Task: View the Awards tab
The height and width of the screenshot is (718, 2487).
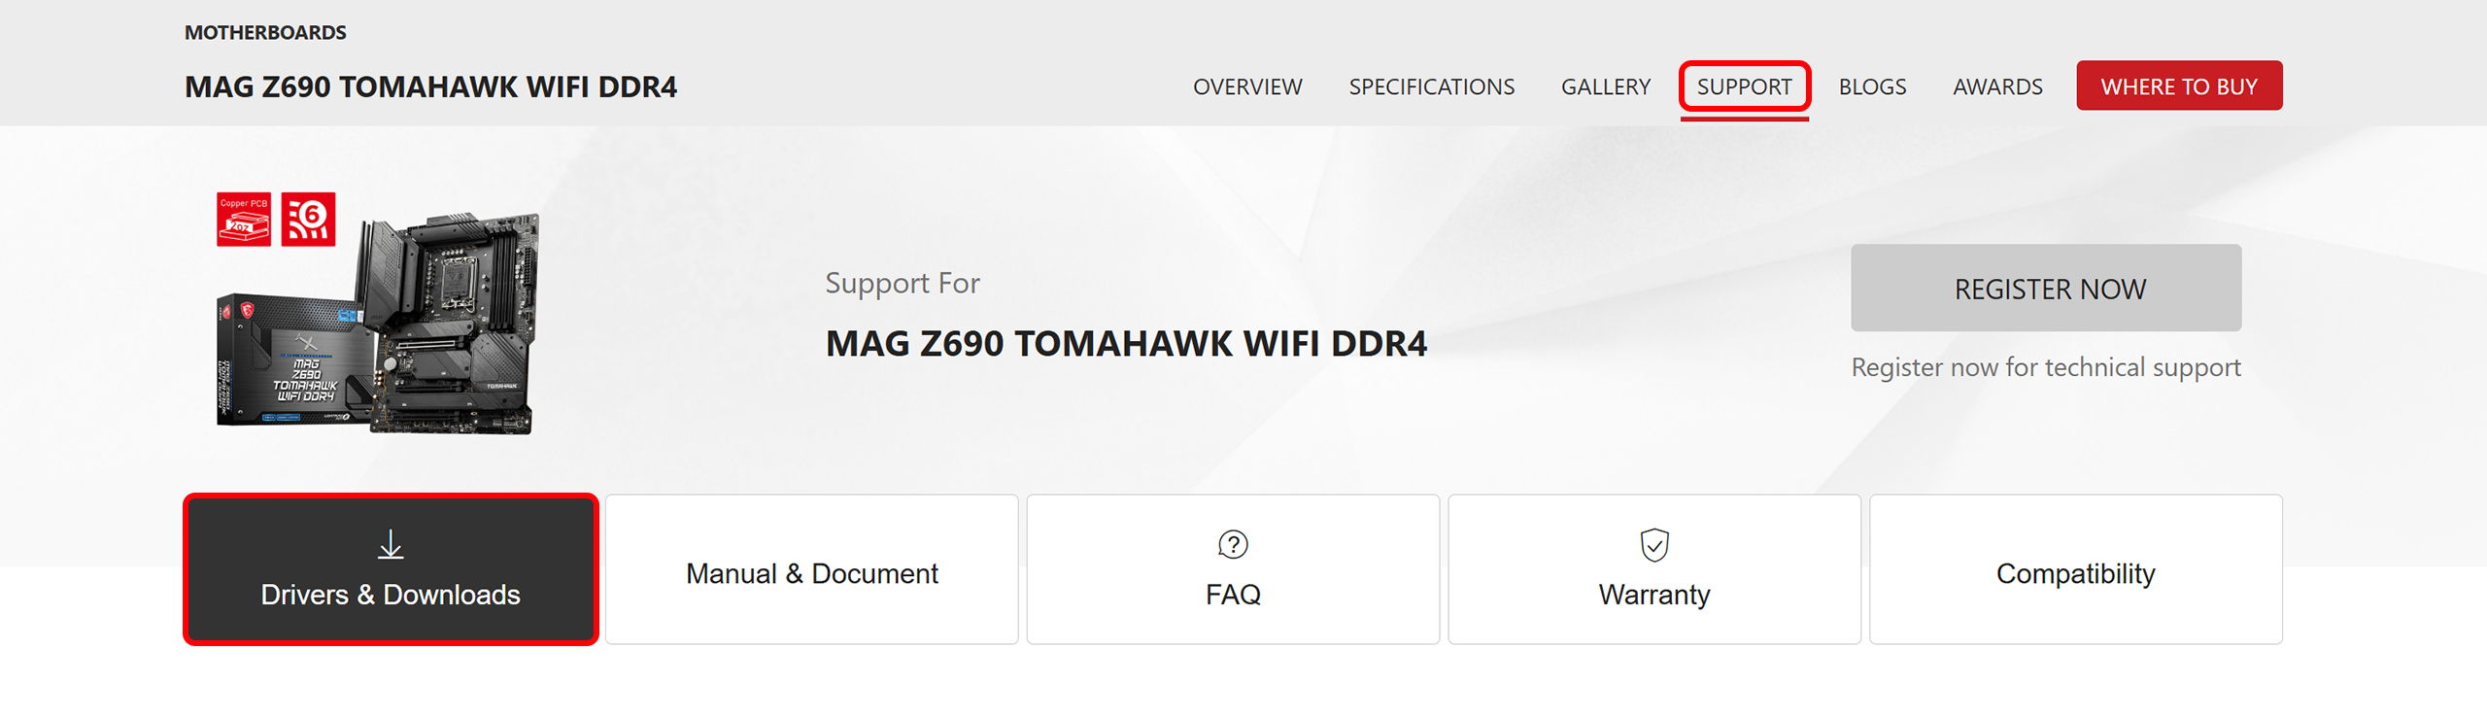Action: click(x=1997, y=86)
